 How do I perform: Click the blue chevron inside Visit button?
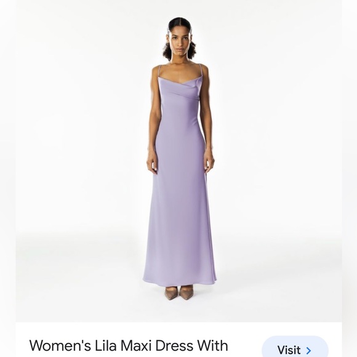pyautogui.click(x=308, y=351)
